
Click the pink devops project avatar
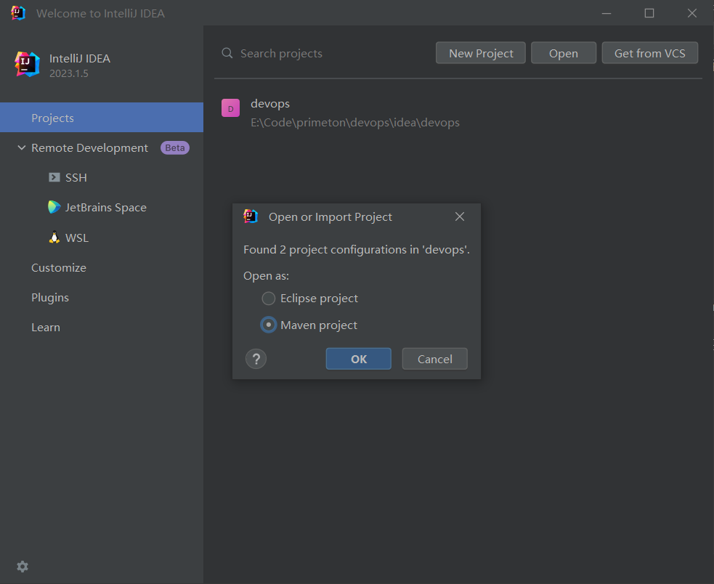pos(230,108)
